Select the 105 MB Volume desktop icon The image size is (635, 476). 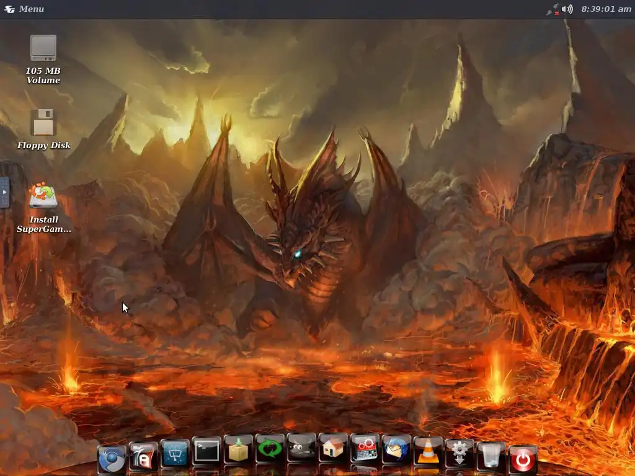pyautogui.click(x=43, y=59)
